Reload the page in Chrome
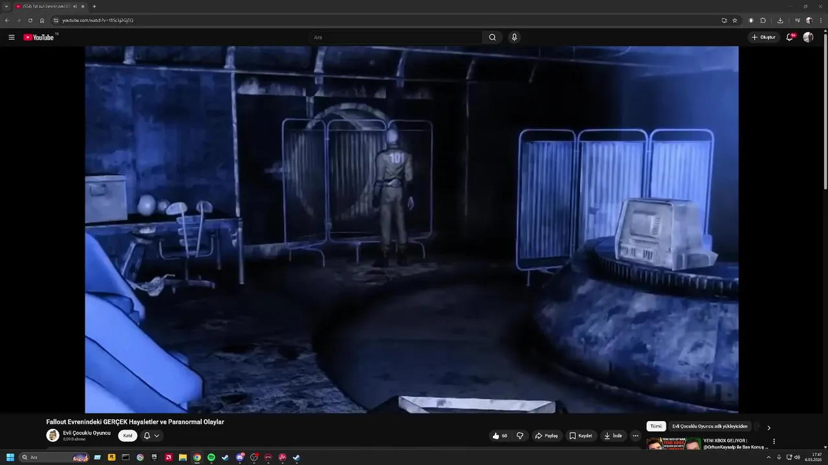The height and width of the screenshot is (465, 828). pos(30,20)
